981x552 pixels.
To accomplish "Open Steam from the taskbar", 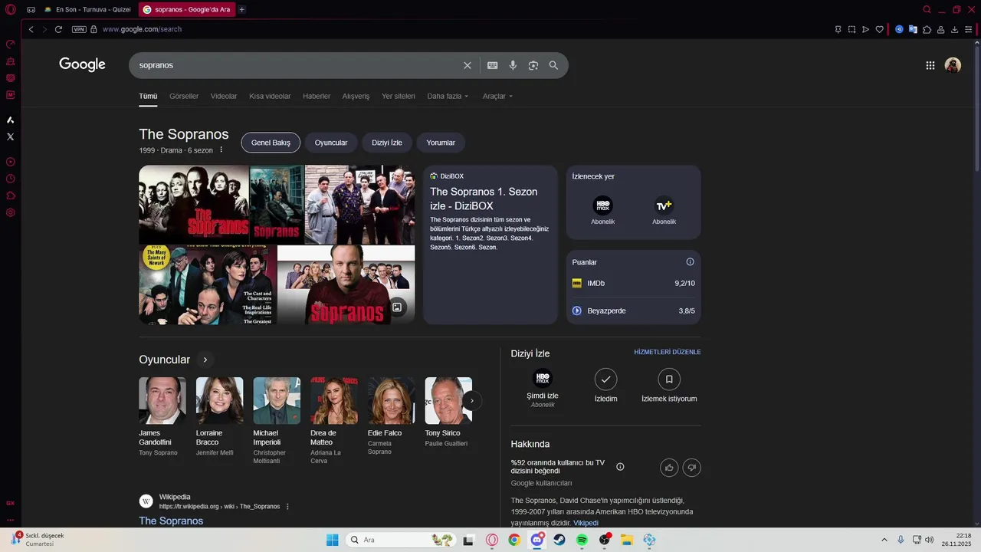I will [x=559, y=540].
